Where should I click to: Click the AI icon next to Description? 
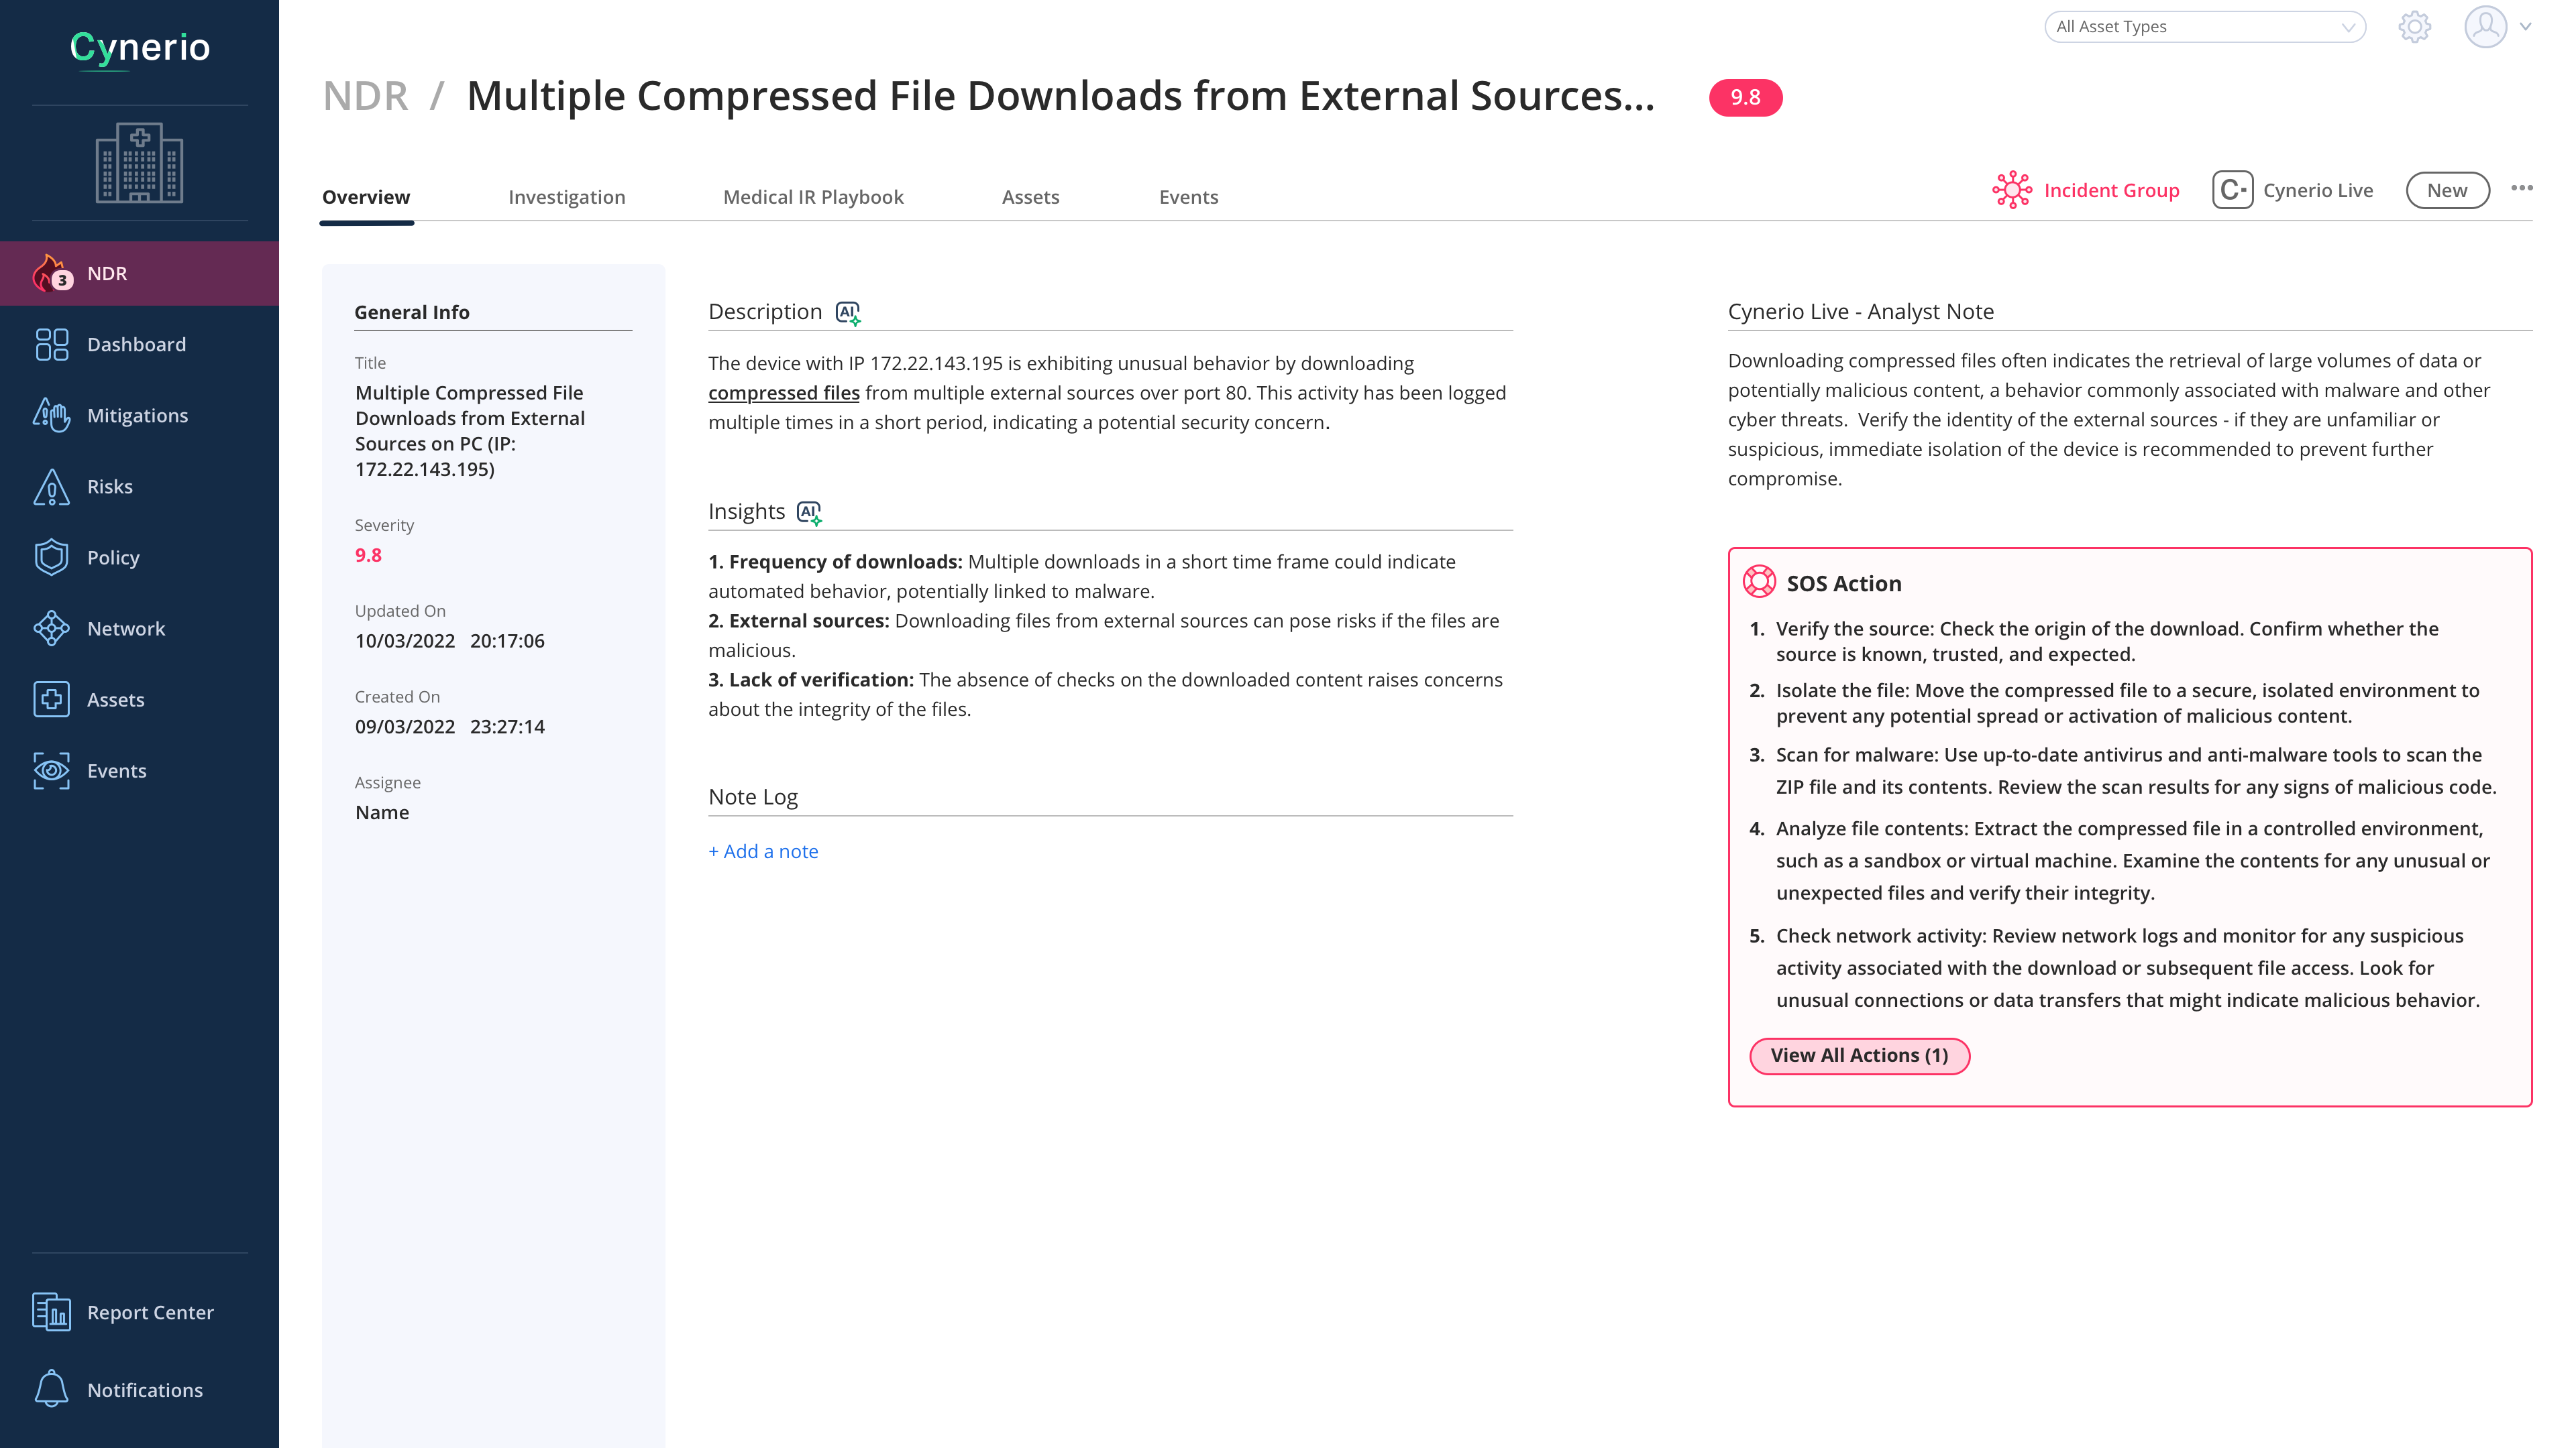(x=848, y=313)
